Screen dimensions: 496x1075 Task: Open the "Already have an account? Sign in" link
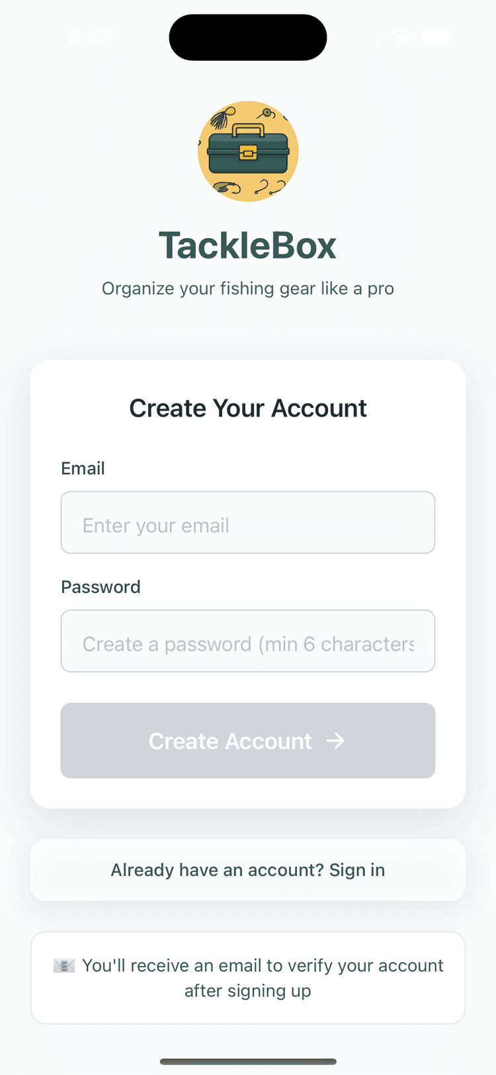click(x=248, y=870)
